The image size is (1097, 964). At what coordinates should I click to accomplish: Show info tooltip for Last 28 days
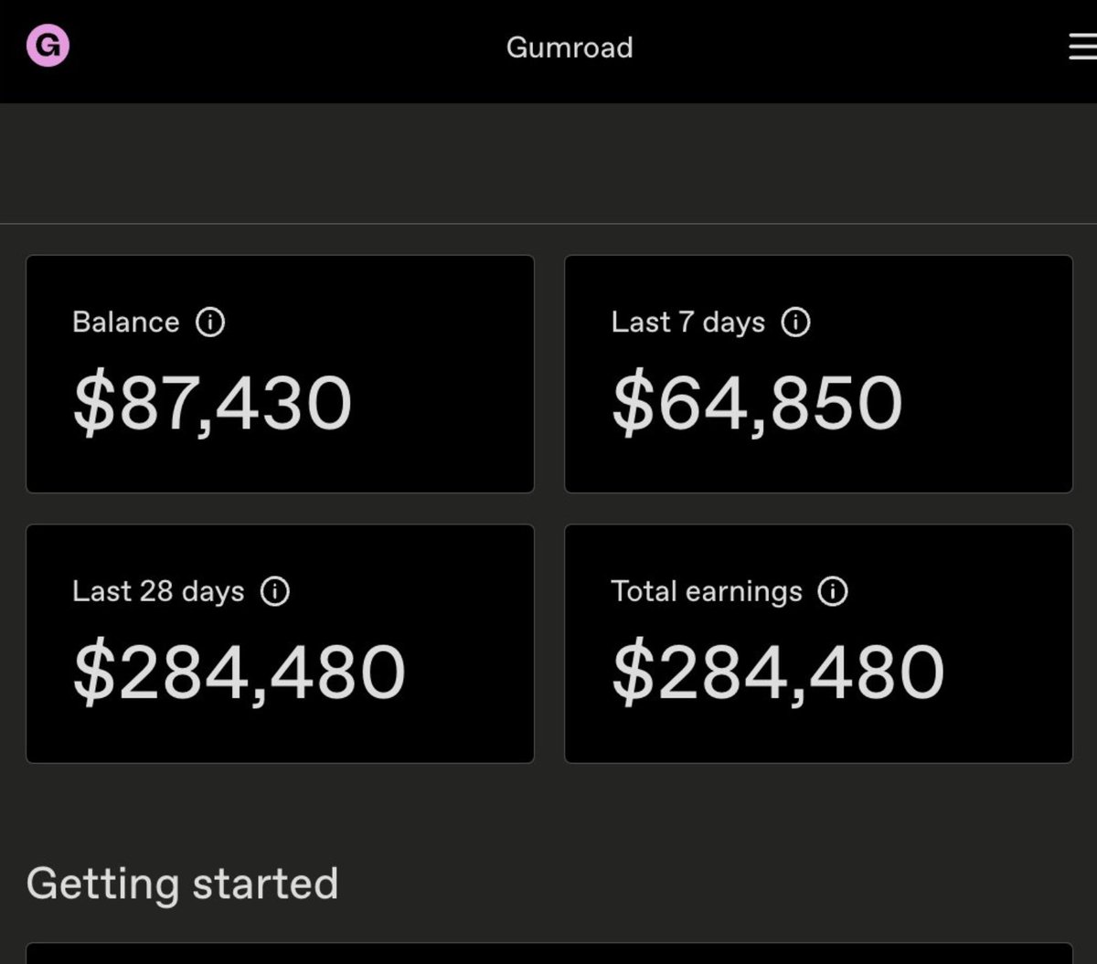pos(275,591)
